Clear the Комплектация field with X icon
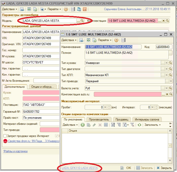This screenshot has height=172, width=177. (164, 21)
